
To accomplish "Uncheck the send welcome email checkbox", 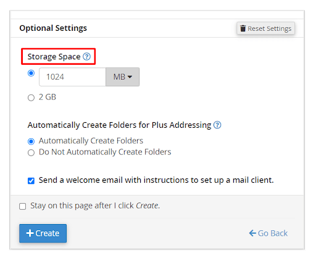I will click(x=31, y=181).
